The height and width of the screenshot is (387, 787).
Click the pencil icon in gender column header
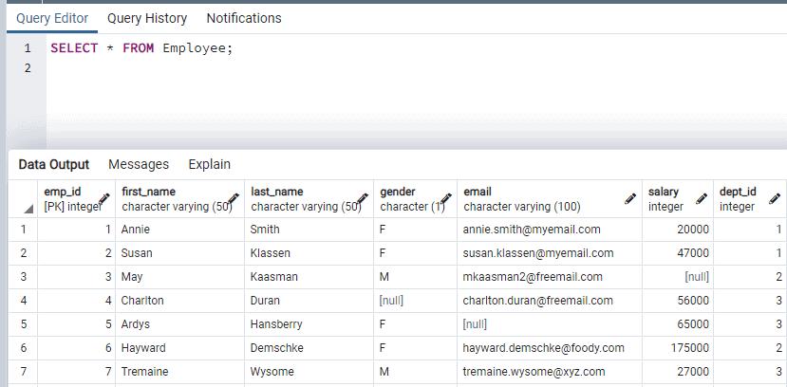pyautogui.click(x=445, y=199)
